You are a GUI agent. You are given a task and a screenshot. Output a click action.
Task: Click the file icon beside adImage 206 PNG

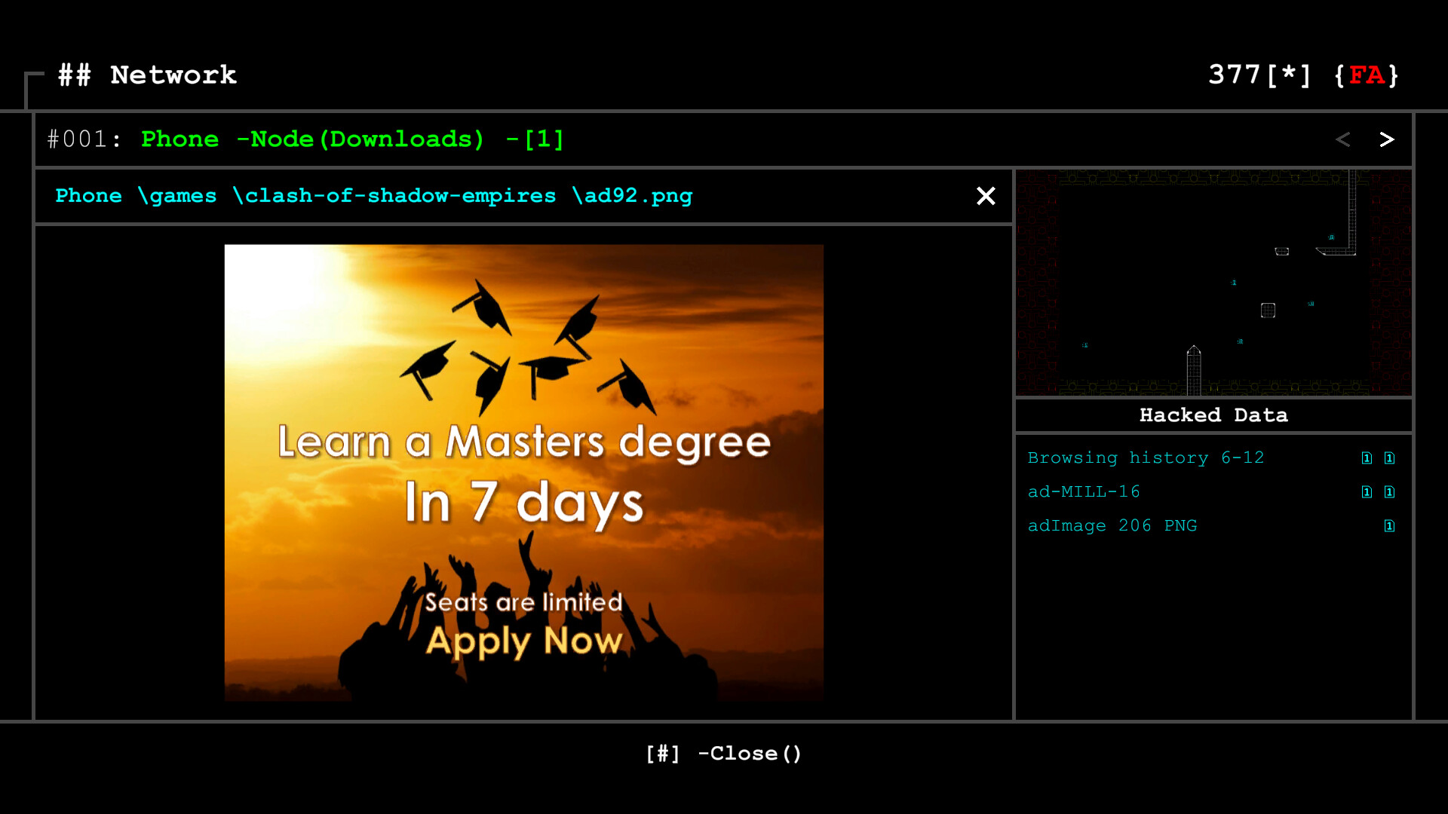pos(1390,526)
